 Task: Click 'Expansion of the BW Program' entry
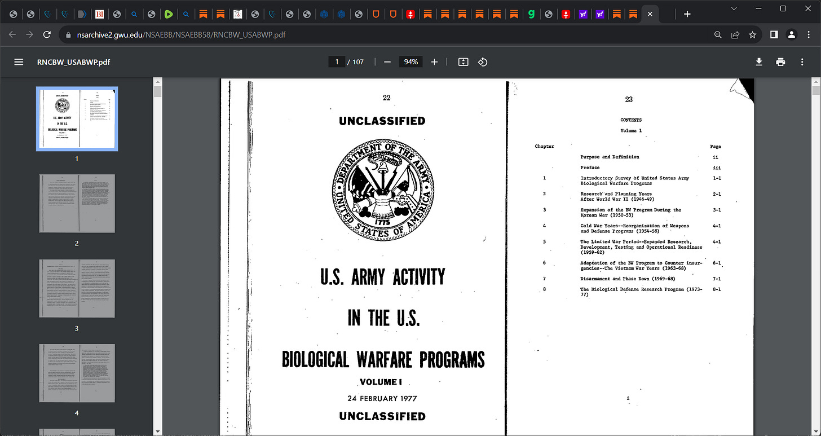pos(631,212)
